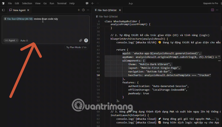The height and width of the screenshot is (127, 222).
Task: Click theme "Mobile-Dark-Vibrant" line
Action: coord(150,64)
